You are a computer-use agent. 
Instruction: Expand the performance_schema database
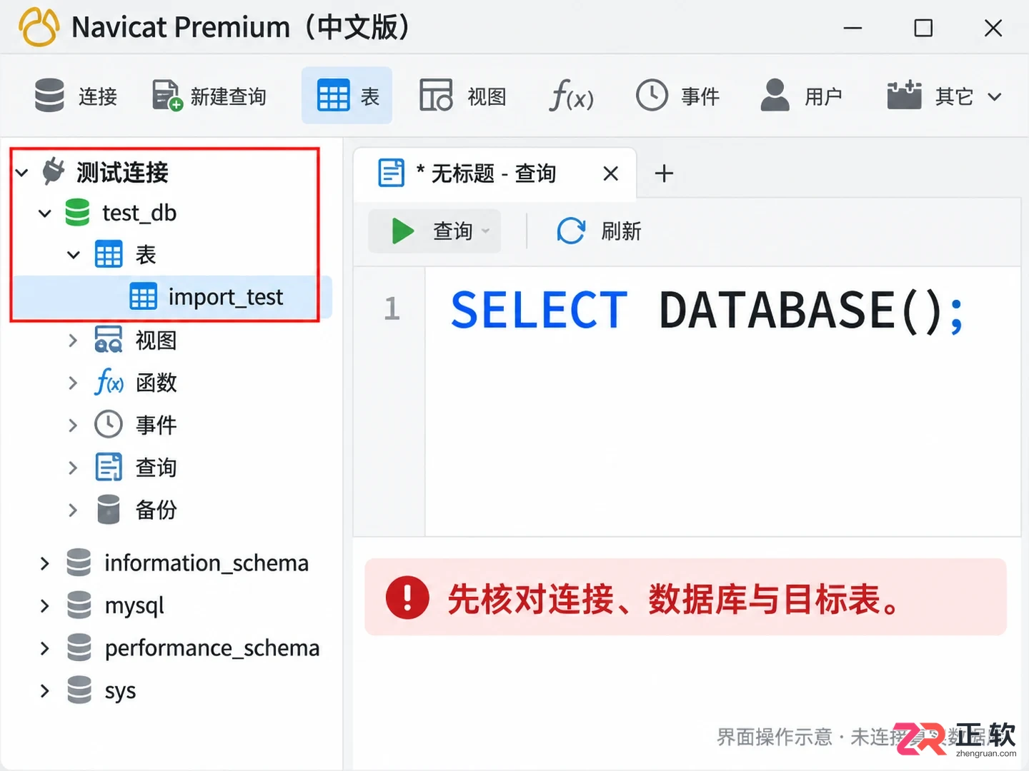(x=45, y=648)
